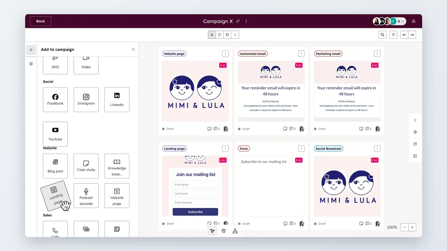Add a Blog post asset
The height and width of the screenshot is (251, 447).
(55, 166)
